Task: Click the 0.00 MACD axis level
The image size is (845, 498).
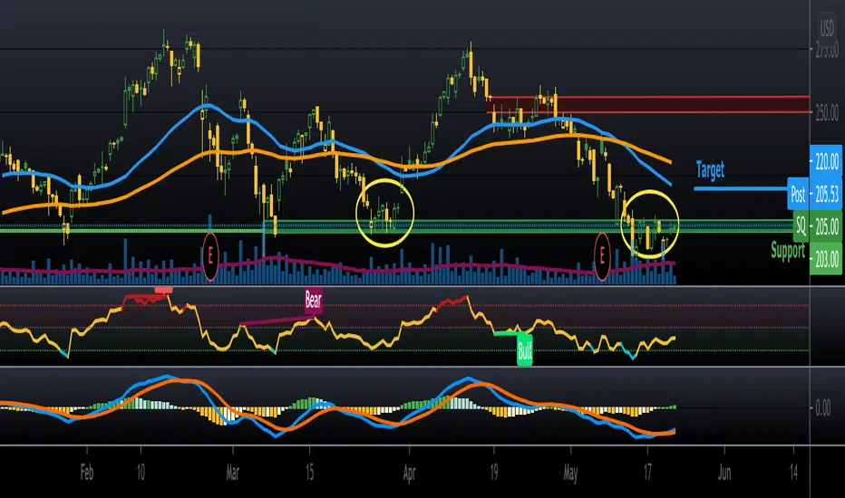Action: click(823, 408)
